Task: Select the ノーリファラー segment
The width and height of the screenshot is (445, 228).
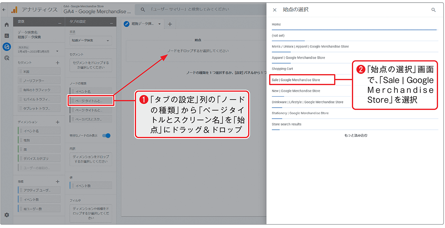Action: [39, 81]
